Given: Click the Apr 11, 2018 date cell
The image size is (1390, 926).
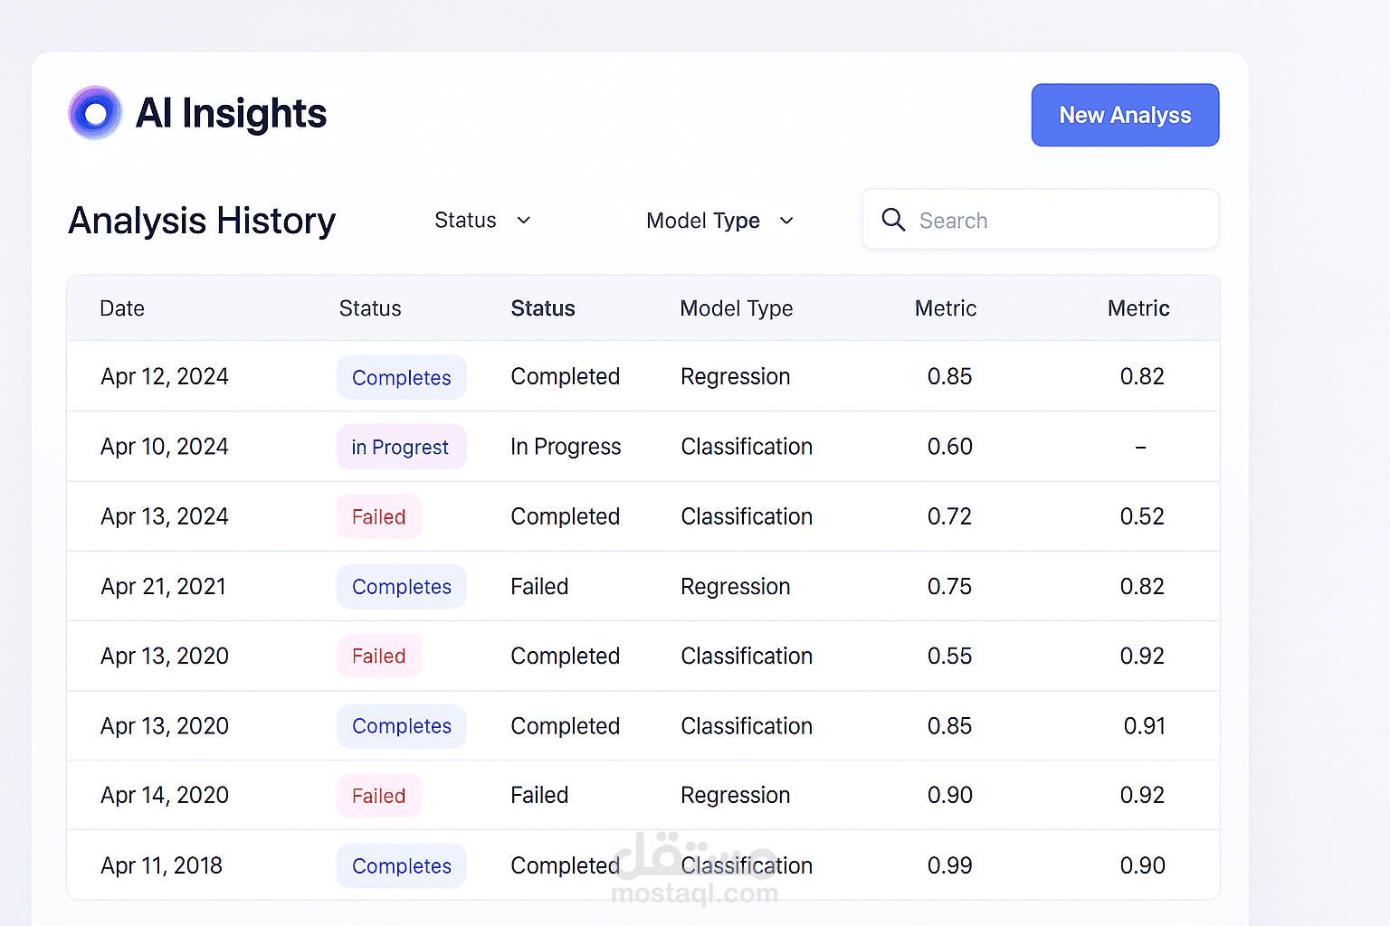Looking at the screenshot, I should coord(162,865).
